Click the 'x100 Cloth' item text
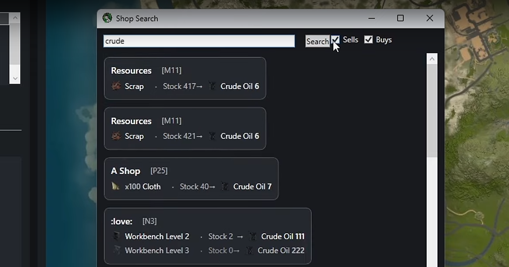The width and height of the screenshot is (509, 267). [142, 186]
